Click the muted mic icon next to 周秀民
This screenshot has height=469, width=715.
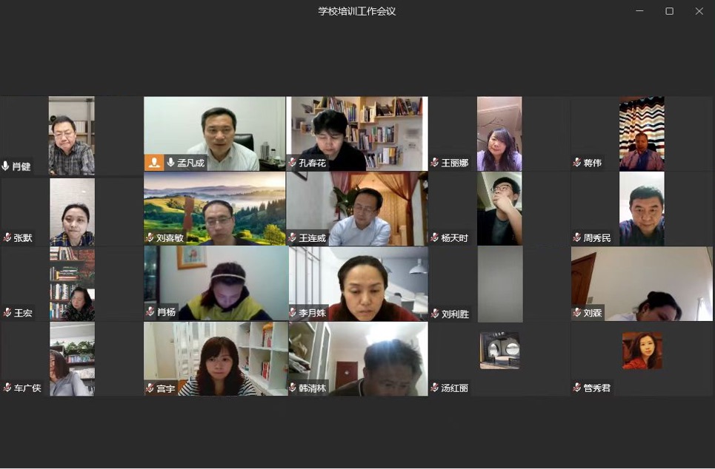pos(577,237)
